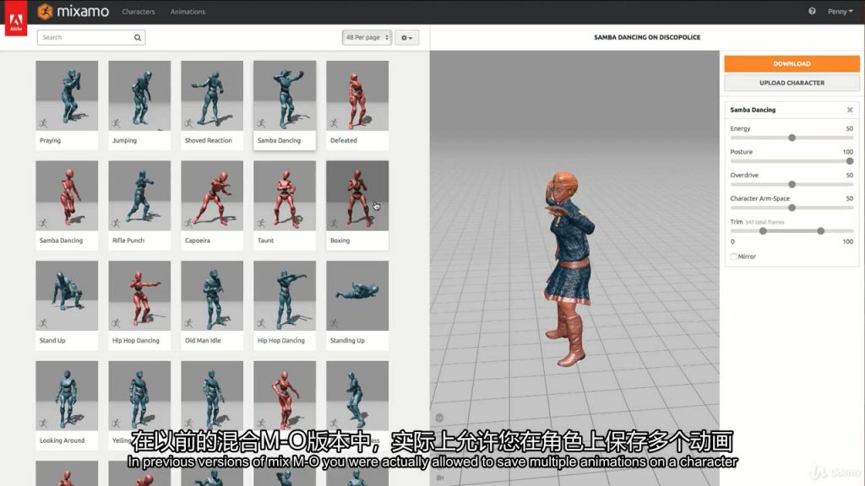Viewport: 865px width, 486px height.
Task: Click the skeleton view icon in viewport
Action: point(439,418)
